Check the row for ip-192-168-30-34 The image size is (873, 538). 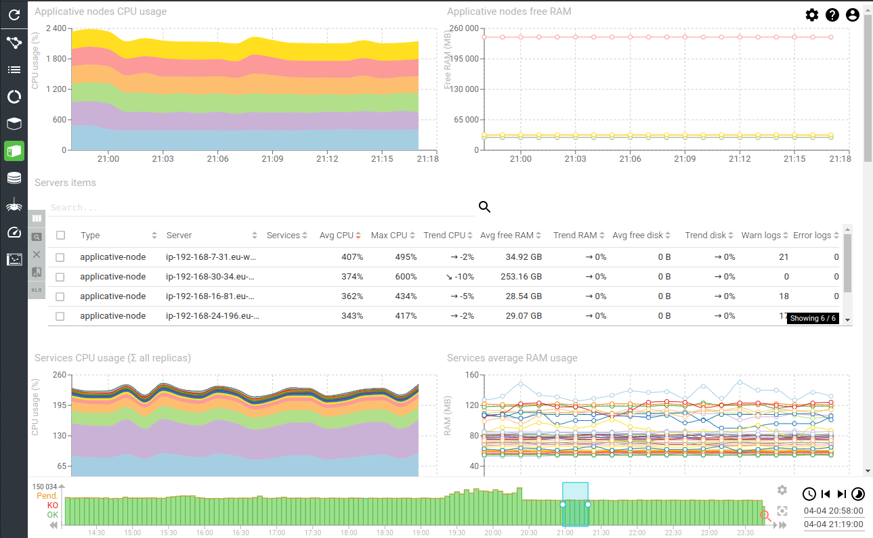[60, 277]
